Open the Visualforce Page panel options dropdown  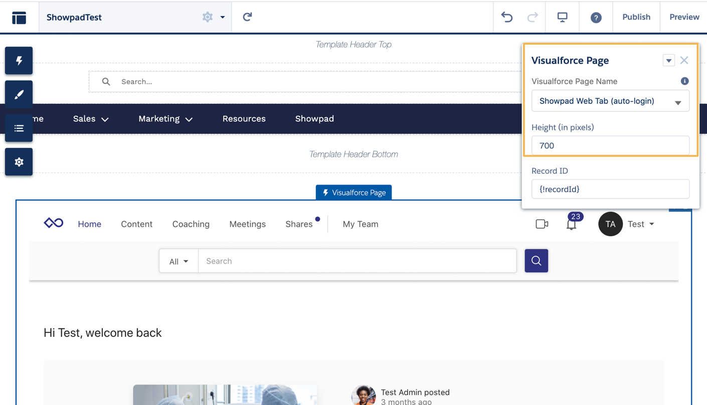(x=668, y=61)
